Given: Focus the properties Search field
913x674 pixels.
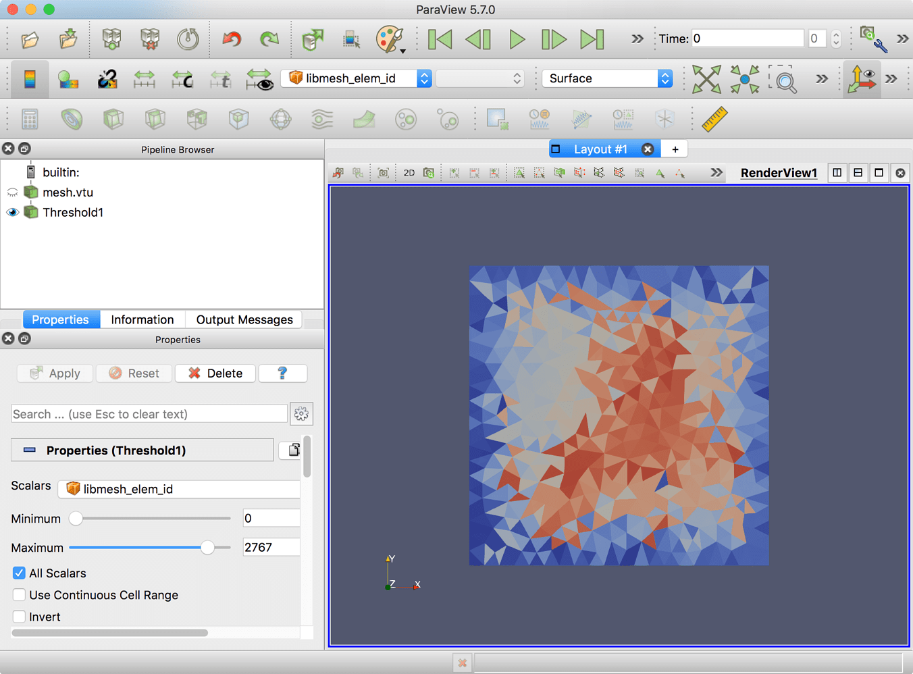Looking at the screenshot, I should coord(149,414).
